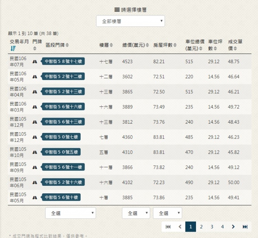
Task: Sort by 房屋坪數 column arrows
Action: pyautogui.click(x=175, y=45)
